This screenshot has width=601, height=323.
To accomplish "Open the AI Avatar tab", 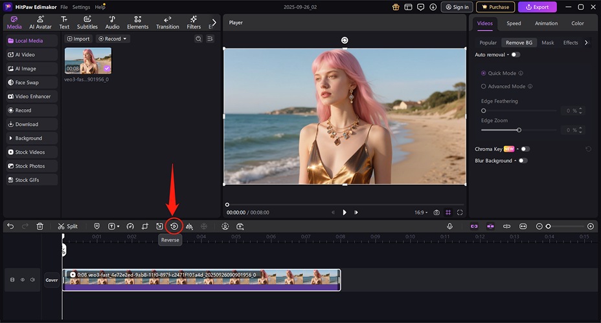I will (40, 23).
